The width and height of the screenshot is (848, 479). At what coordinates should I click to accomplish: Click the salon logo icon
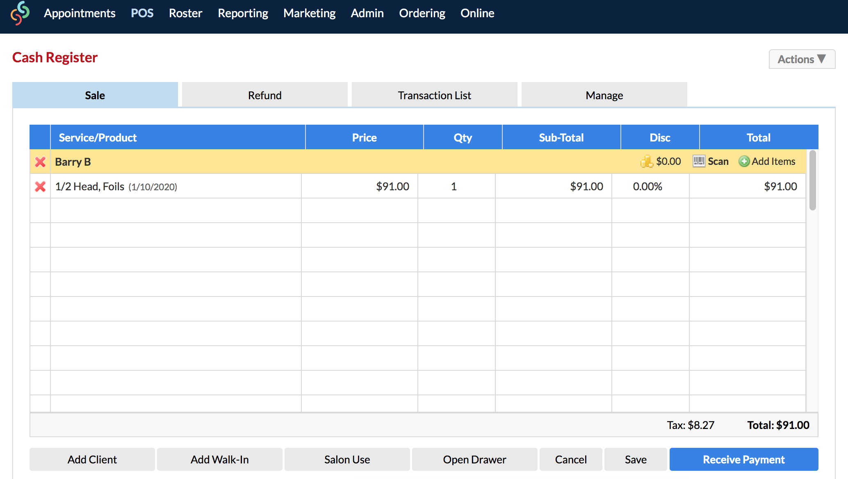[20, 13]
